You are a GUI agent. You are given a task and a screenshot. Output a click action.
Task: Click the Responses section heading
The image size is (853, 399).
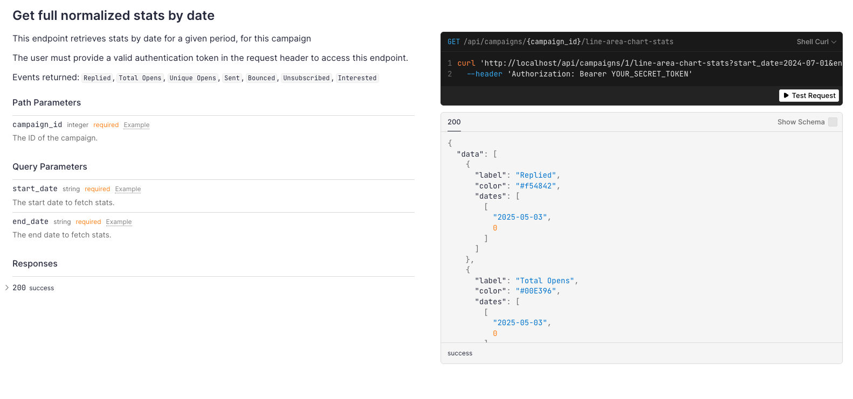[35, 263]
